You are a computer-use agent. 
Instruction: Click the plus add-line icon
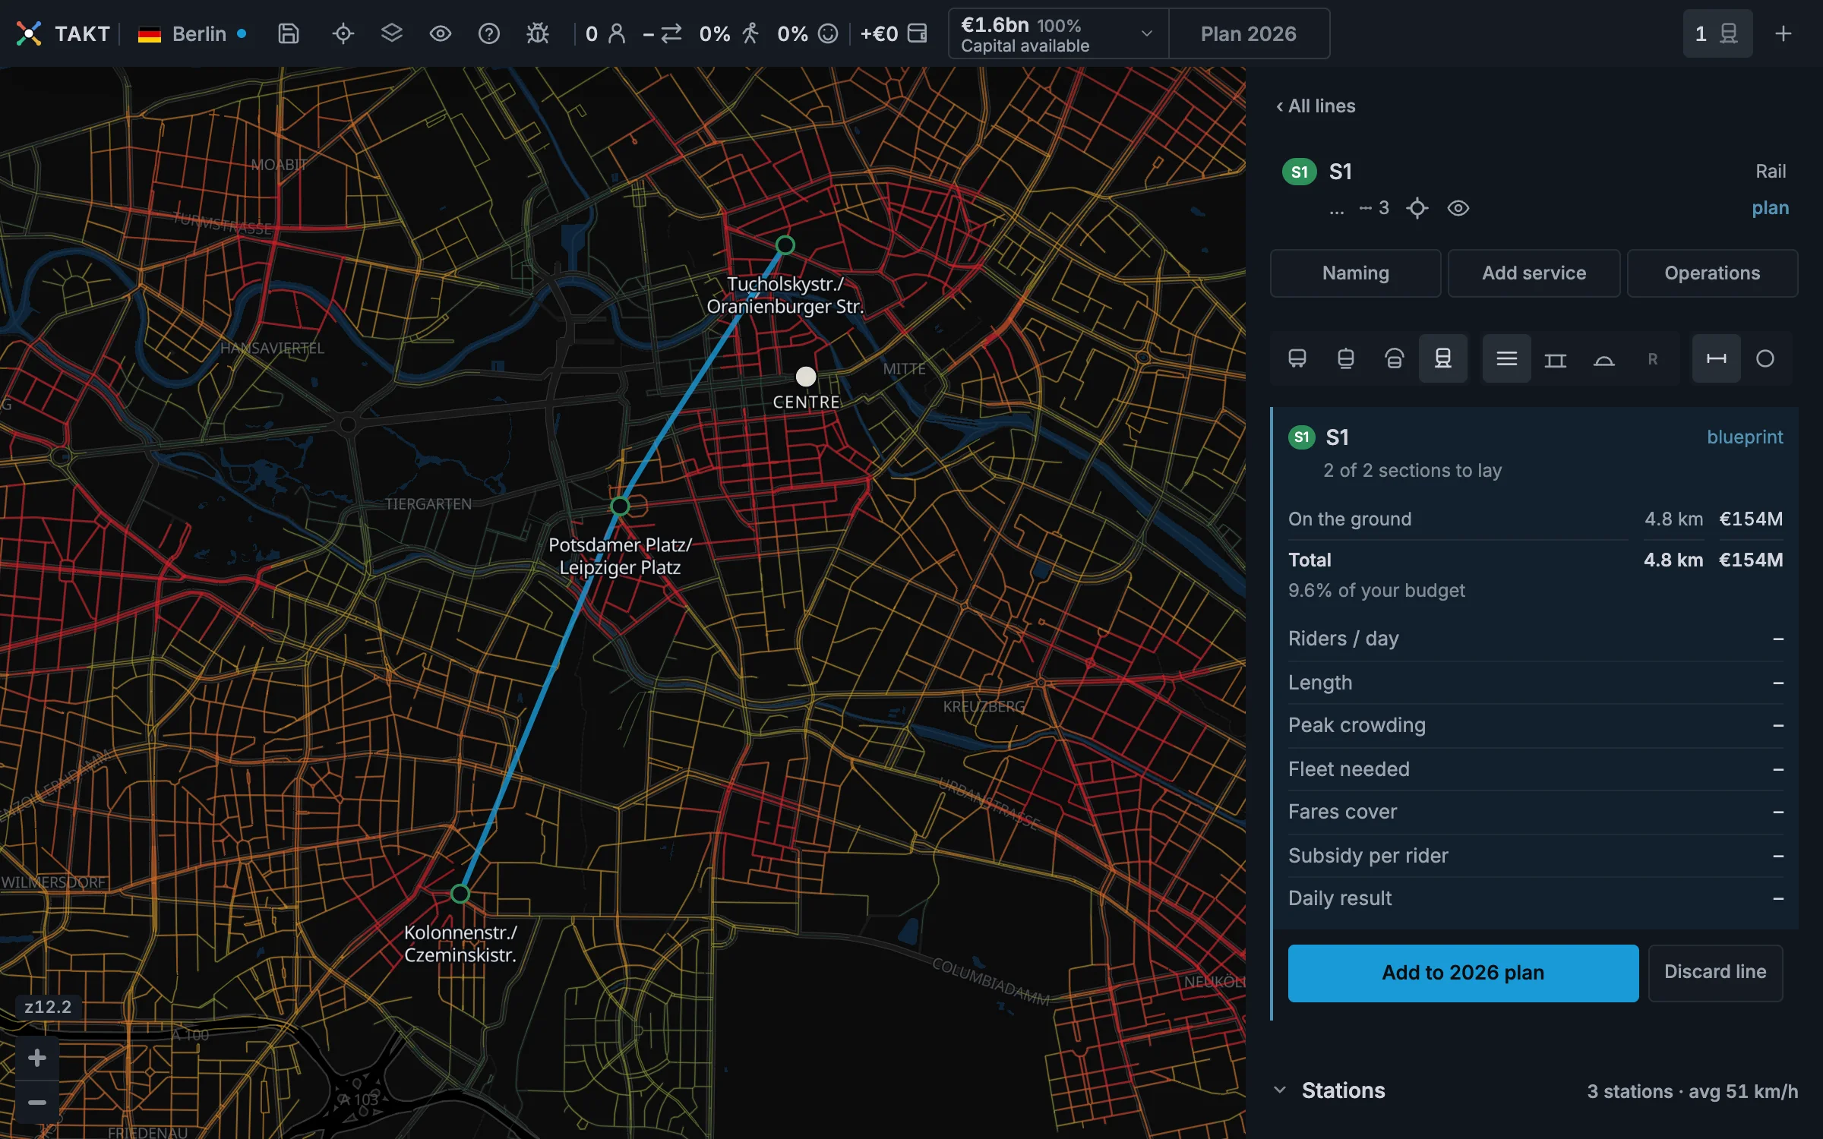click(1784, 33)
